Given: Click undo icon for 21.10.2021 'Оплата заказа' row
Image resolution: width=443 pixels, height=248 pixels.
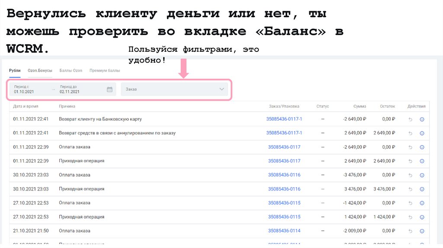Looking at the screenshot, I should coord(410,231).
